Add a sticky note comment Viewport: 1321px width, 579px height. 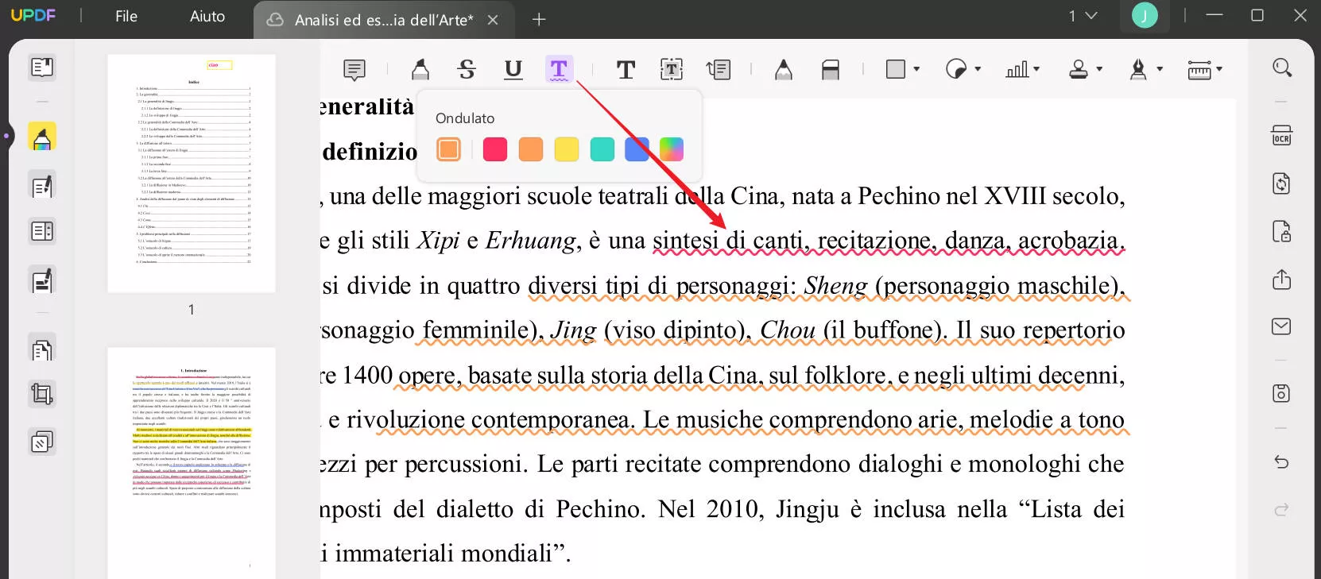coord(354,70)
